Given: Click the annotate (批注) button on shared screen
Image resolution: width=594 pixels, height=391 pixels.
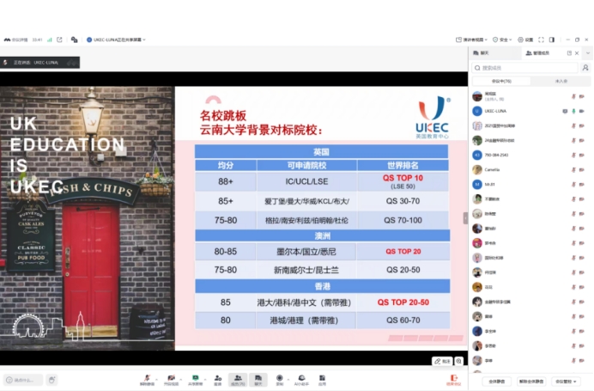Looking at the screenshot, I should pos(443,361).
